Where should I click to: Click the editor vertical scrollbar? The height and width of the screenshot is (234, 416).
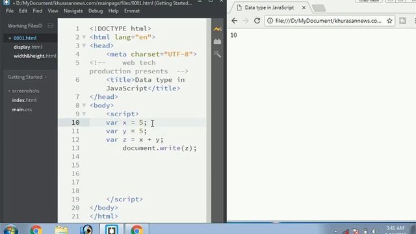pos(209,120)
